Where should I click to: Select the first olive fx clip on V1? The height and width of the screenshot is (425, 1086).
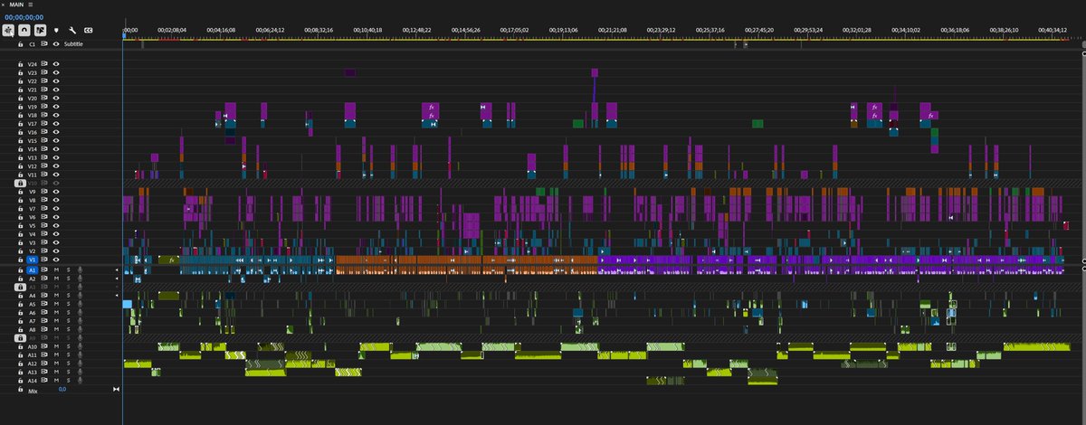coord(169,260)
